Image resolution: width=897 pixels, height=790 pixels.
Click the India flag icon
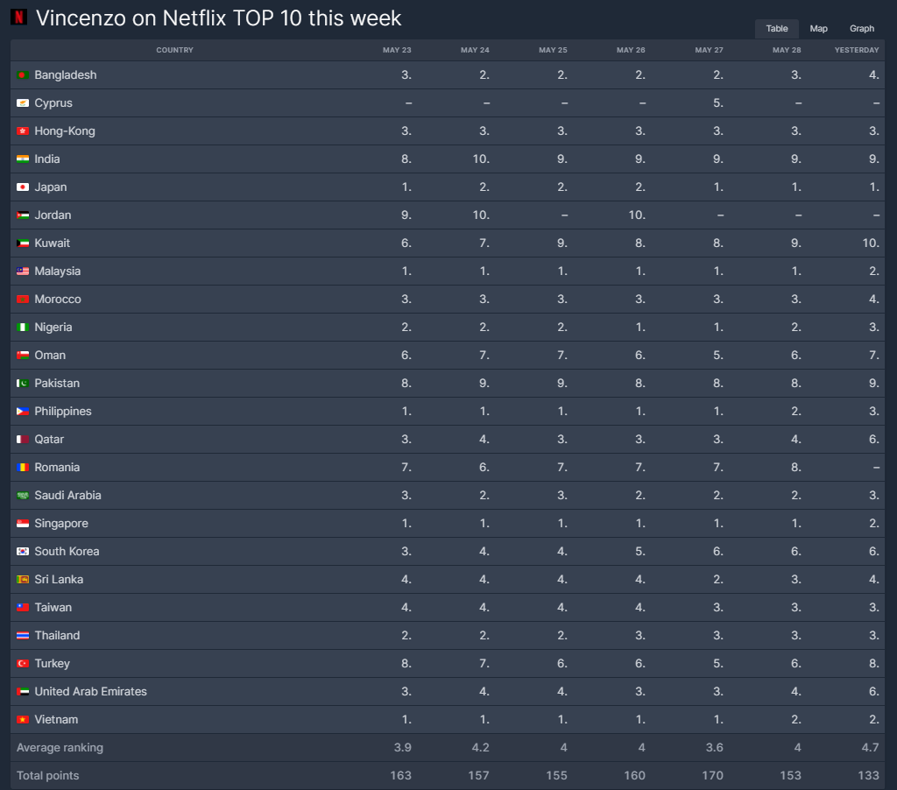23,159
